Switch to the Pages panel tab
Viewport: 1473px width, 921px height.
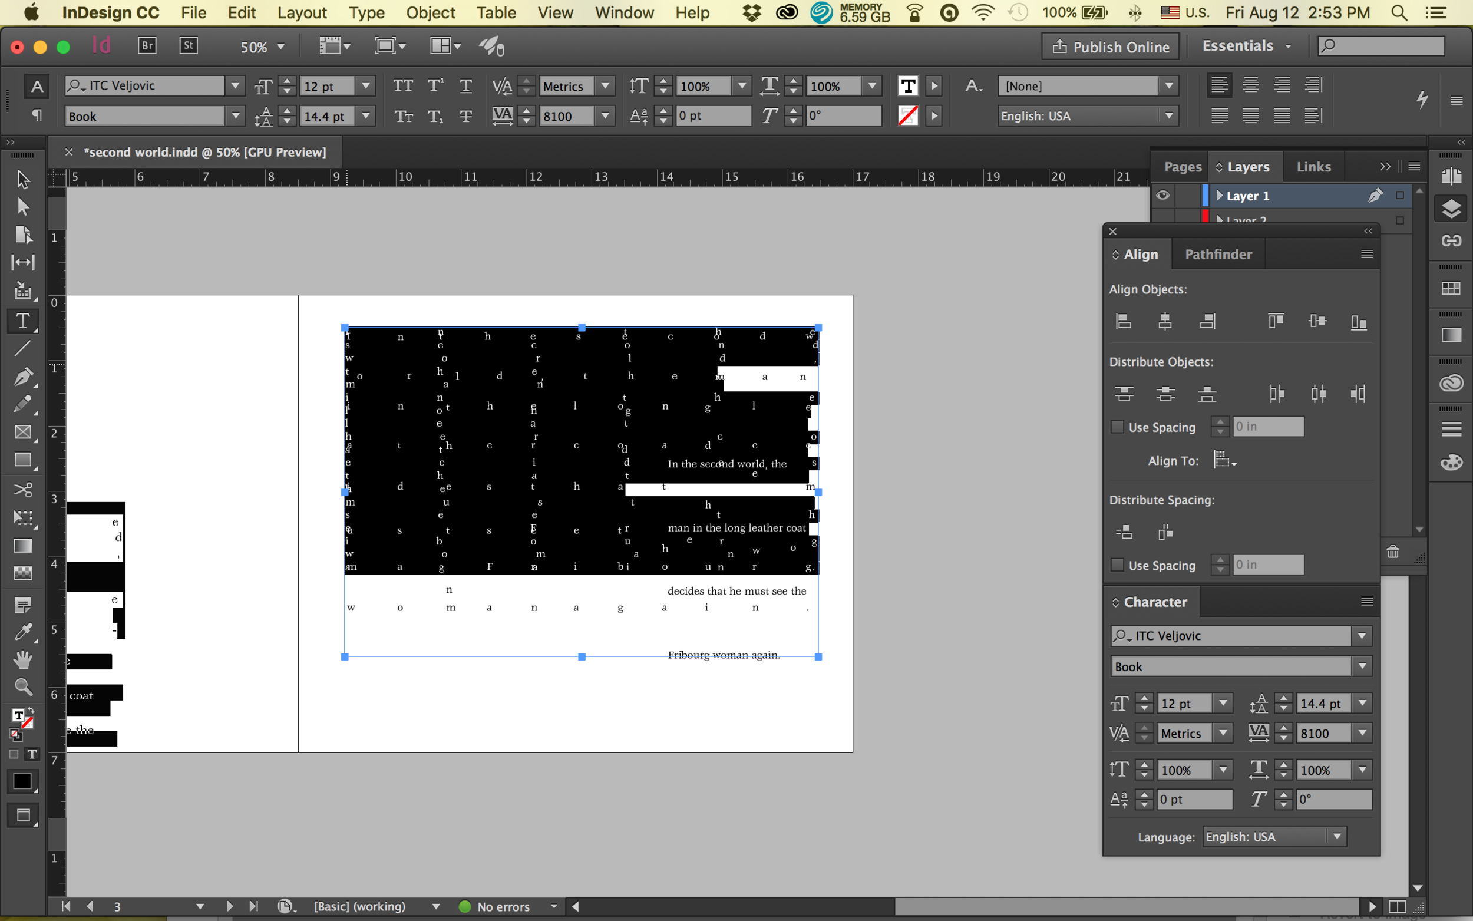1183,166
